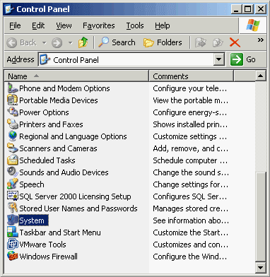Click "Shows installed prin…" comment text
The height and width of the screenshot is (277, 270).
(x=190, y=124)
